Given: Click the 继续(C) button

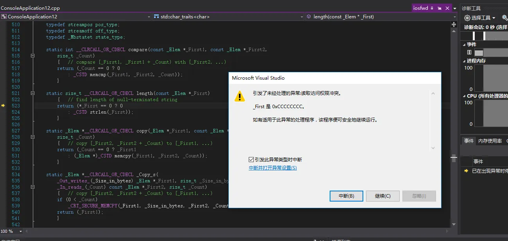Looking at the screenshot, I should pyautogui.click(x=382, y=196).
